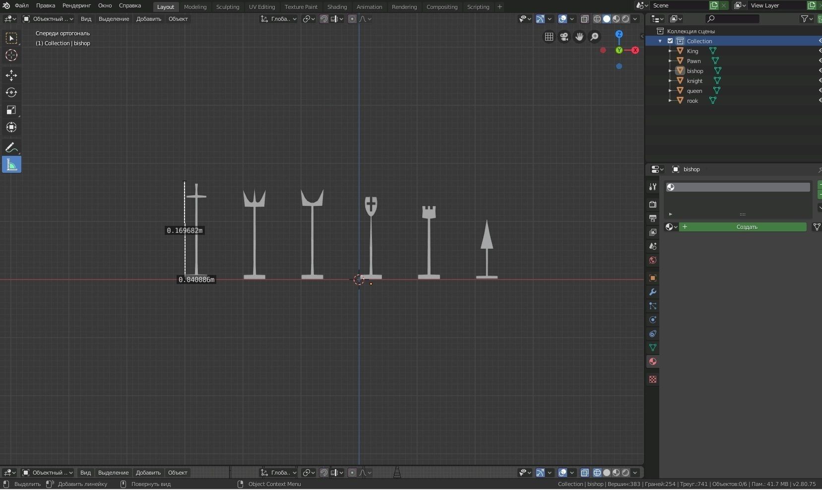The width and height of the screenshot is (822, 490).
Task: Toggle snapping magnet in top viewport header
Action: click(324, 19)
